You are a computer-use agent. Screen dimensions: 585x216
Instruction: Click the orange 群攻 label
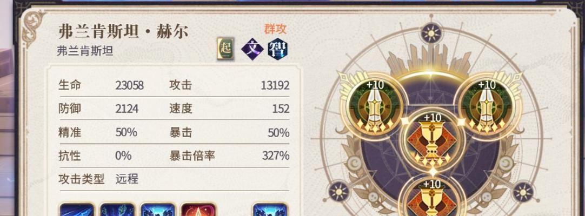(275, 29)
